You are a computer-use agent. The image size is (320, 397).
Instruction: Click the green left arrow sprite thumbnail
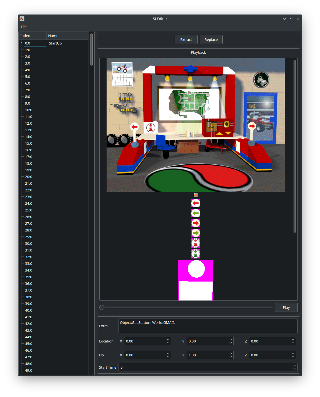[196, 213]
